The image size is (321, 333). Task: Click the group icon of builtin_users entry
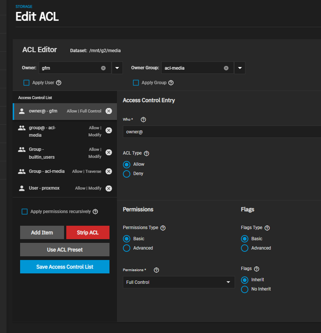click(22, 149)
